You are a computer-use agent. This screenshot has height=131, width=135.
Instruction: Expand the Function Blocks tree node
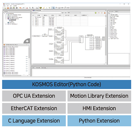(6, 18)
